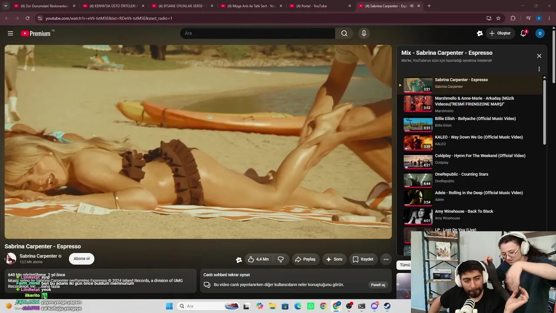This screenshot has height=313, width=556.
Task: Open File Explorer from the taskbar
Action: 272,306
